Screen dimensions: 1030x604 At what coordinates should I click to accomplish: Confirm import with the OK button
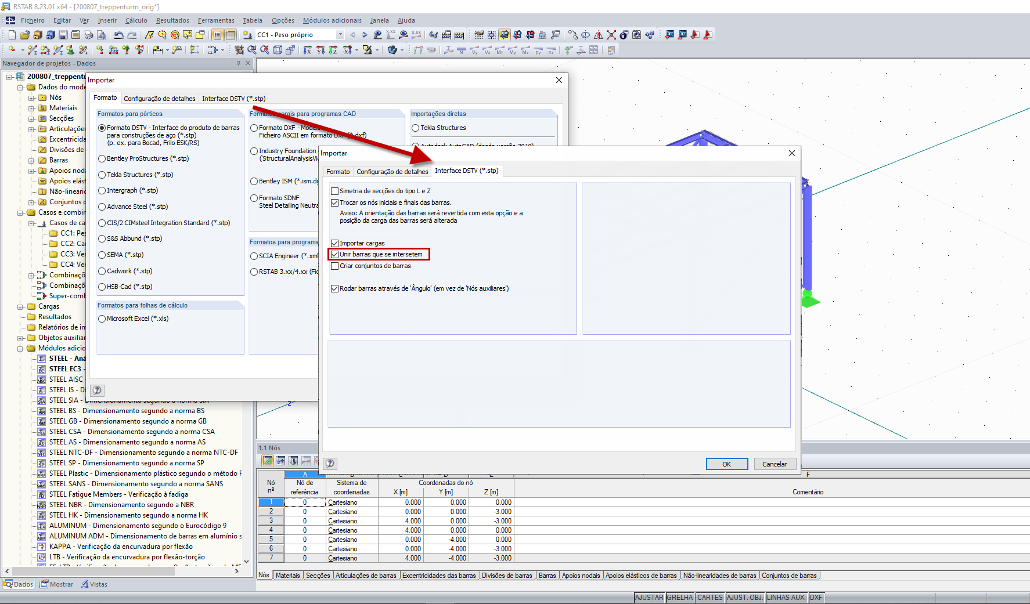click(x=727, y=464)
